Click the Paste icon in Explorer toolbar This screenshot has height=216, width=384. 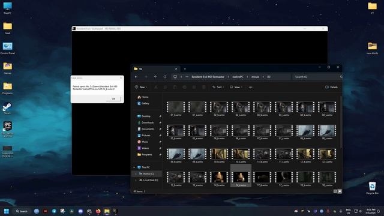tap(175, 87)
